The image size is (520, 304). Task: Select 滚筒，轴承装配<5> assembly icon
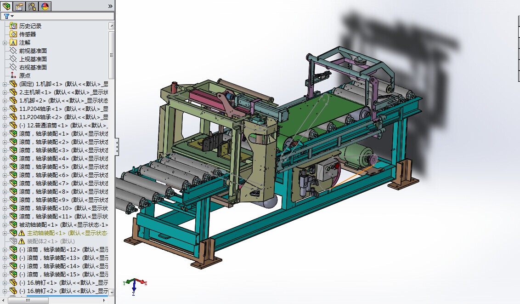click(13, 166)
